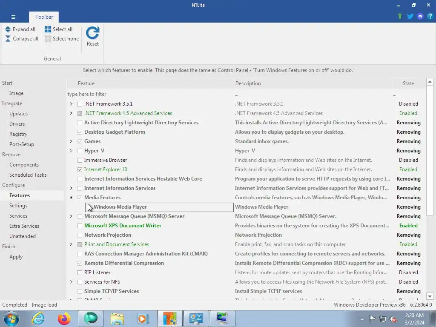436x327 pixels.
Task: Click the Expand all icon
Action: tap(8, 29)
